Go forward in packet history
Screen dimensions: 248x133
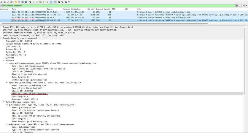[37, 2]
